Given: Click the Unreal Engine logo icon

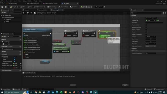Looking at the screenshot, I should [x=2, y=2].
